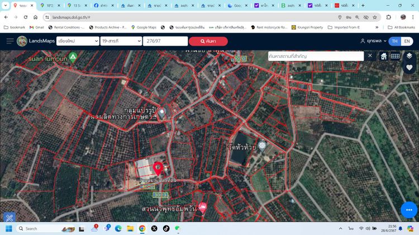Open the favorites heart icon
Screen dimensions: 419x235
coord(409,67)
